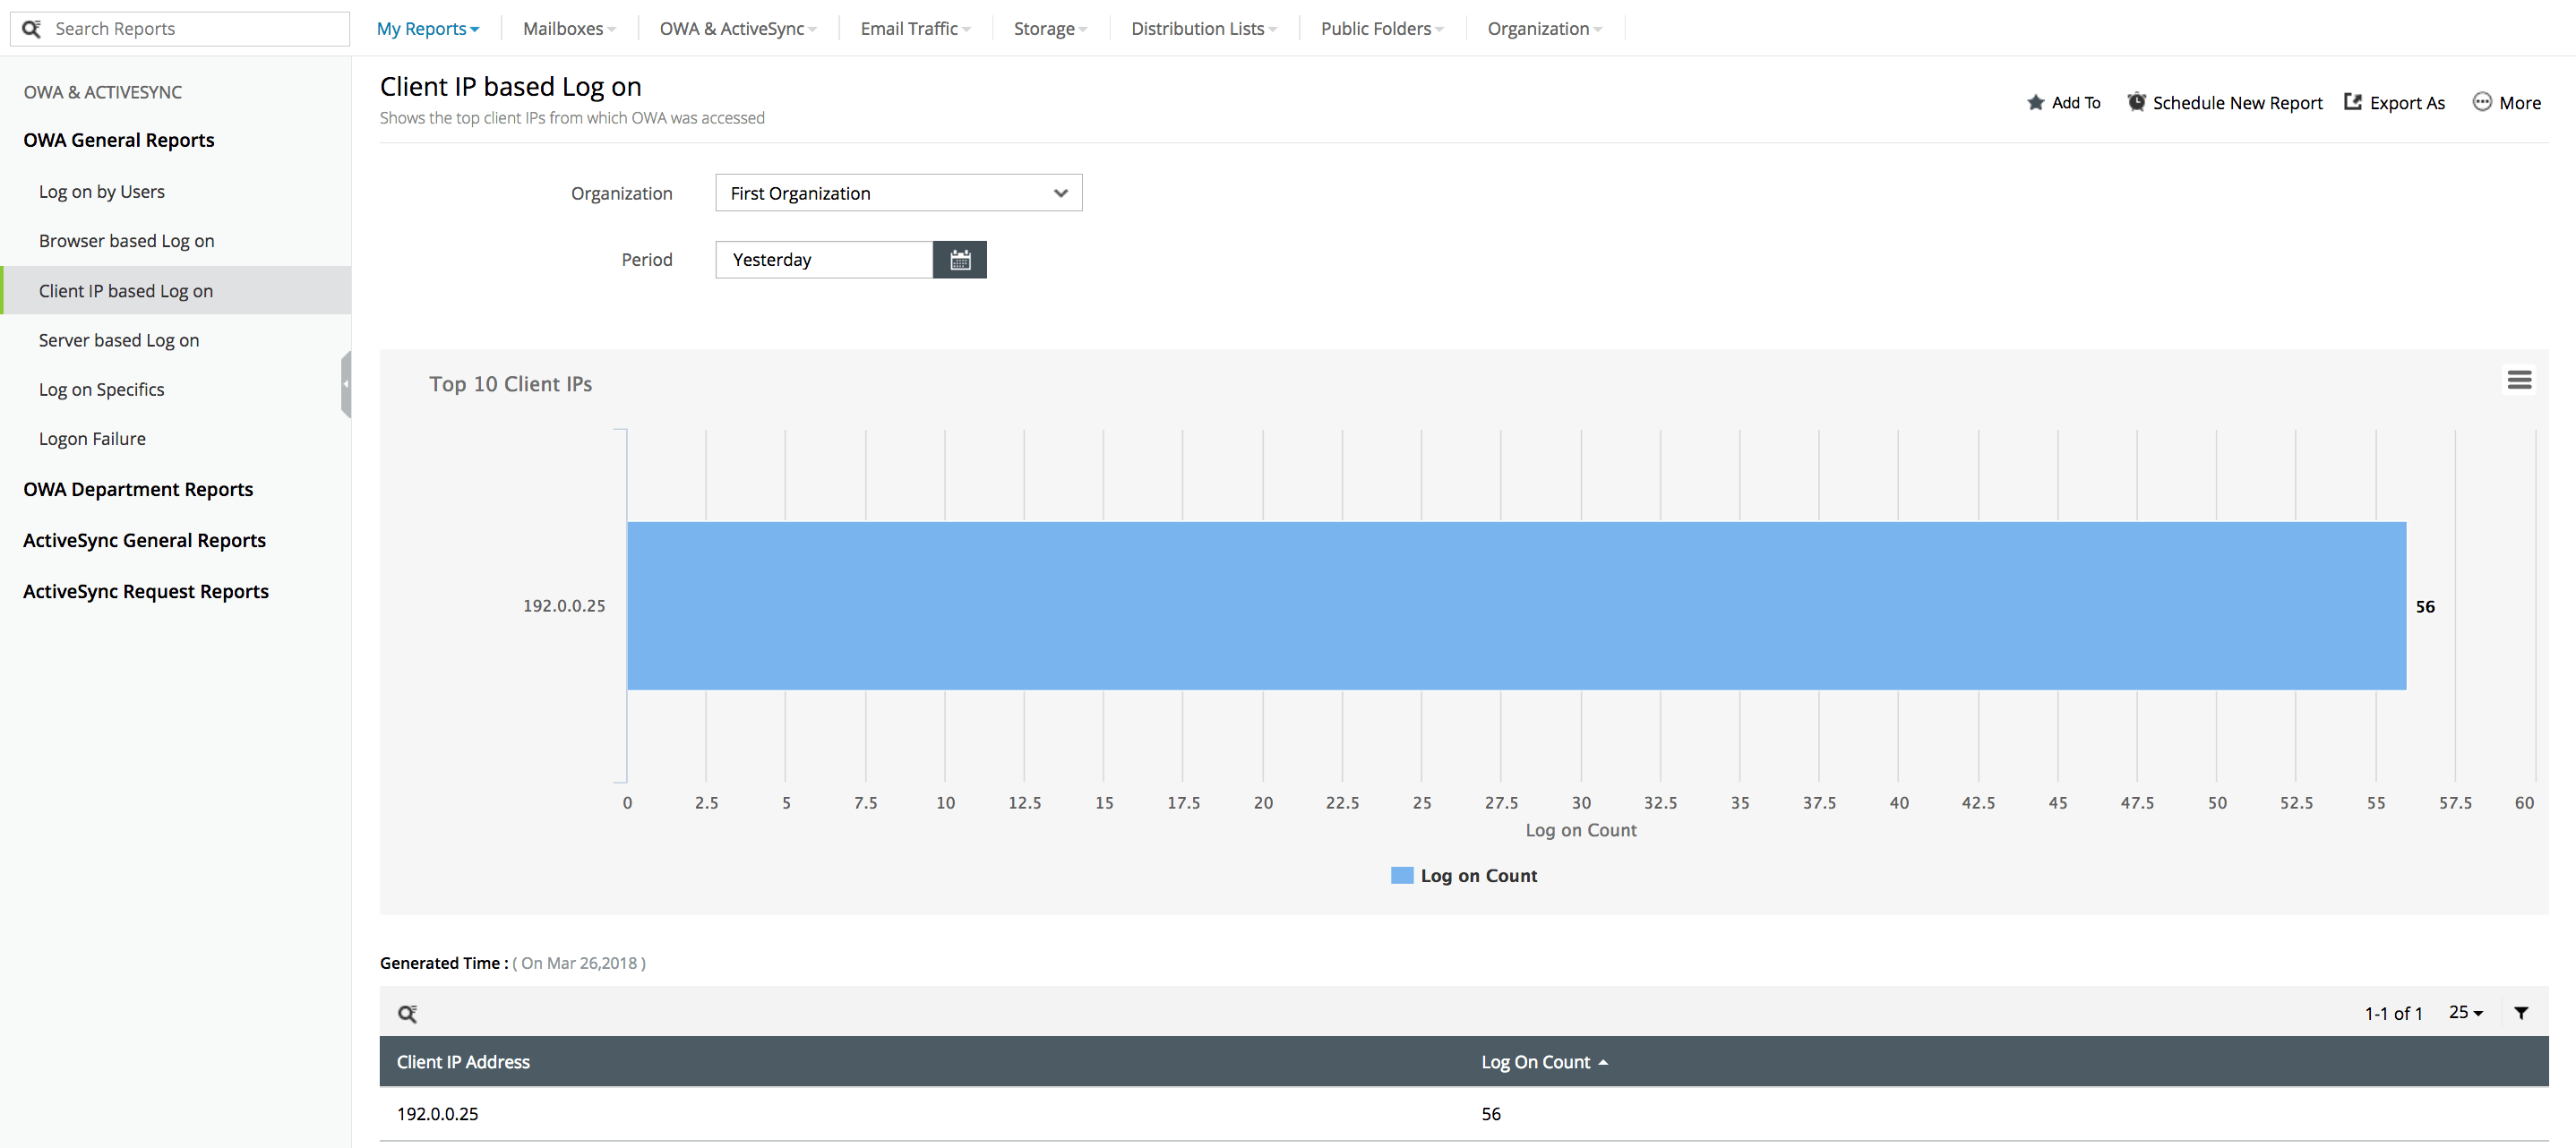Viewport: 2576px width, 1148px height.
Task: Click the Schedule New Report icon
Action: [x=2137, y=102]
